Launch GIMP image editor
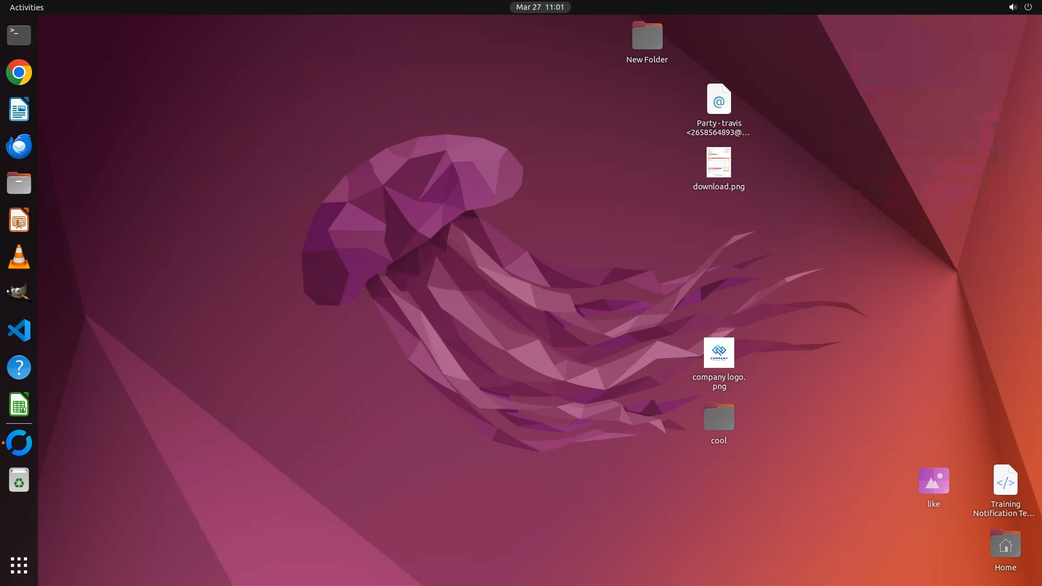This screenshot has height=586, width=1042. tap(19, 294)
